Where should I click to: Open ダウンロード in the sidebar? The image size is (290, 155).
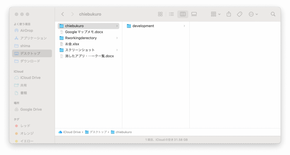[x=32, y=61]
